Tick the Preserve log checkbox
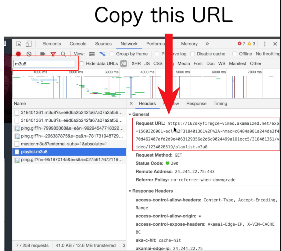 coord(157,54)
